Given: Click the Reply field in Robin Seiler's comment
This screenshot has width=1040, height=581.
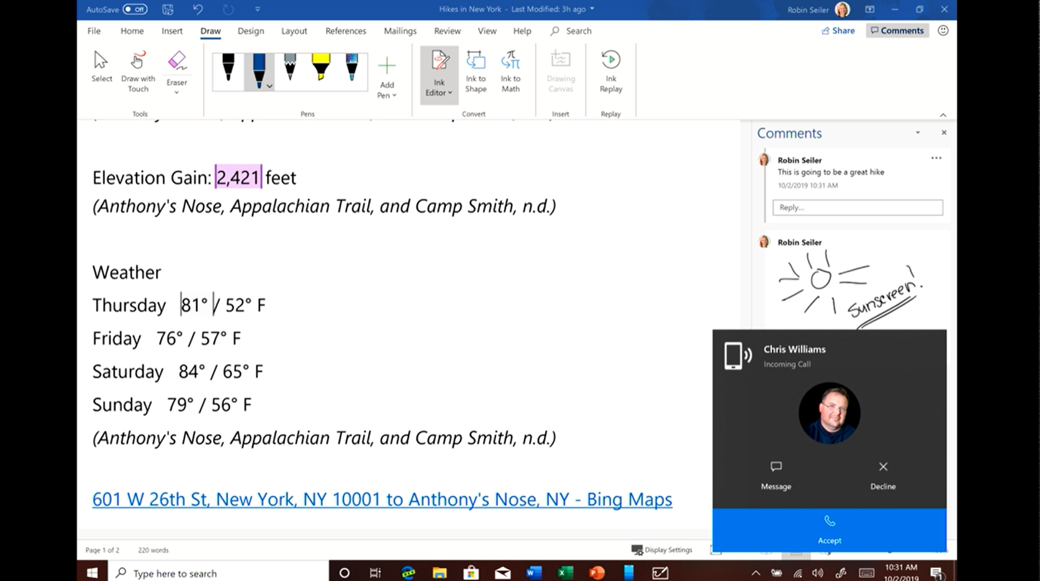Looking at the screenshot, I should (x=857, y=207).
